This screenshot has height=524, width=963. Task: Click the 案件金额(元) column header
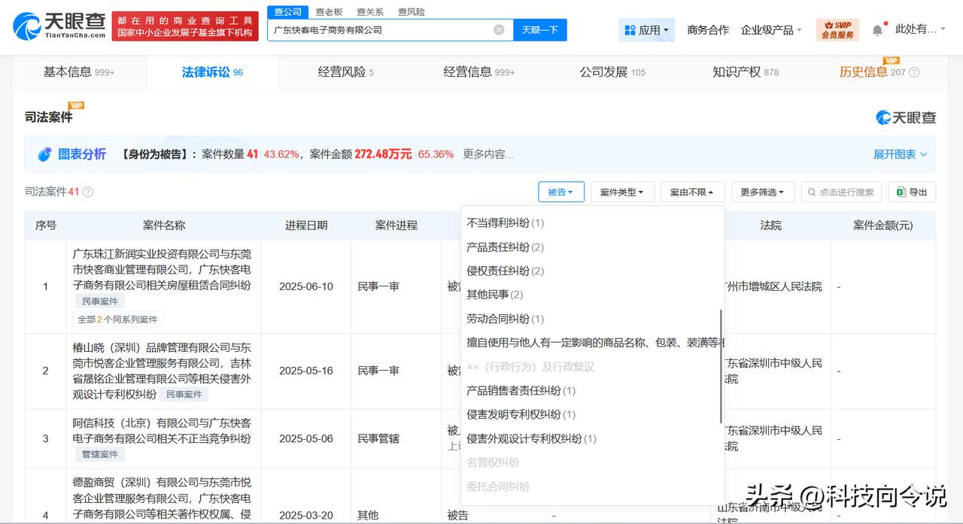click(883, 226)
